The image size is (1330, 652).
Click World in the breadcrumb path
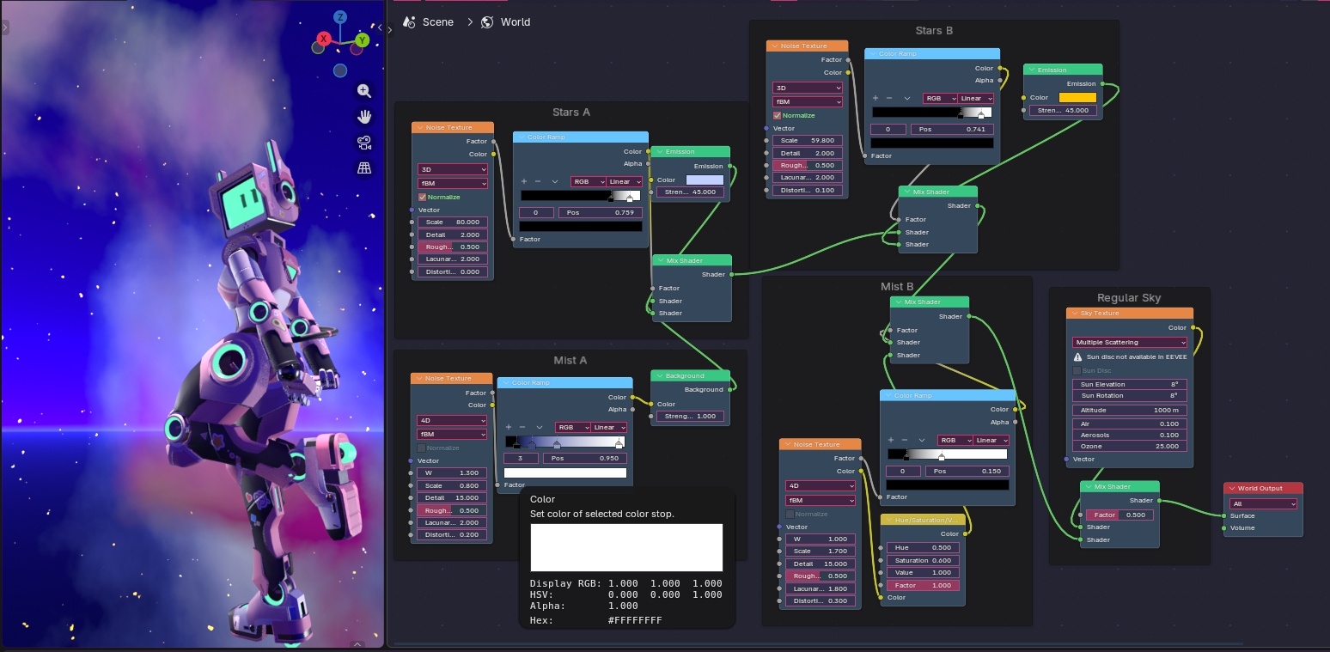point(515,22)
